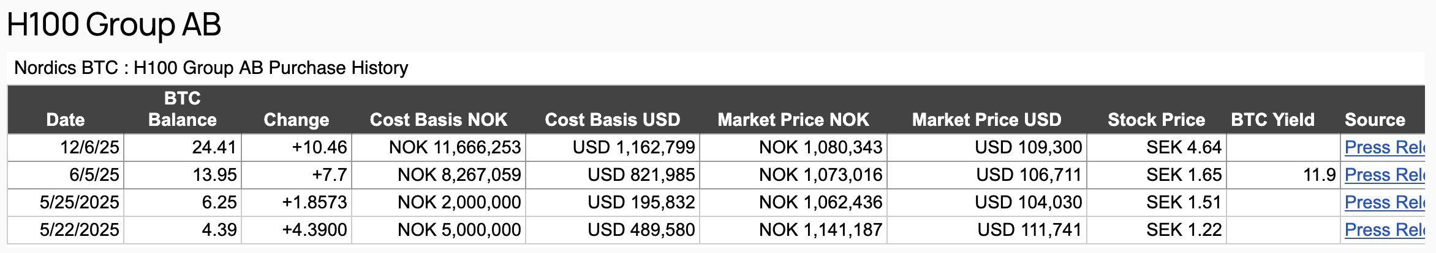Click the BTC Yield column header
The image size is (1436, 253).
(1273, 120)
